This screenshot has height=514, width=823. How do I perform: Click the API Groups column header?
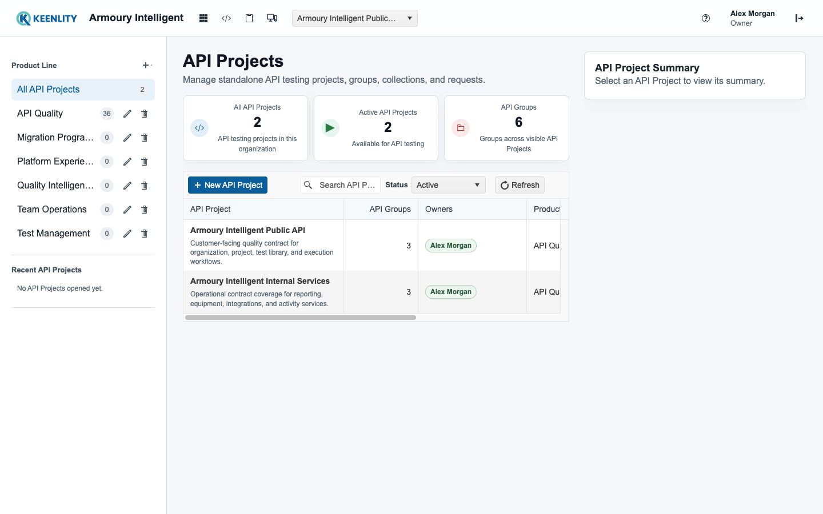coord(381,209)
